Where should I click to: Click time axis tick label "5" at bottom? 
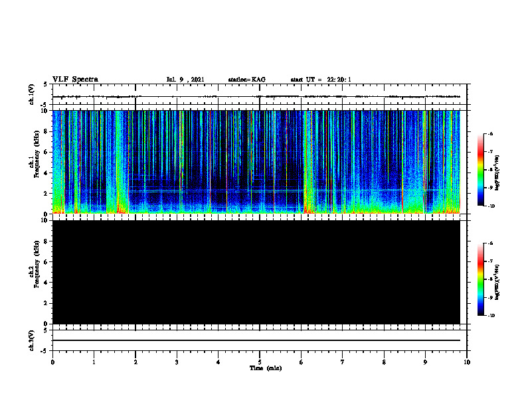(x=260, y=362)
